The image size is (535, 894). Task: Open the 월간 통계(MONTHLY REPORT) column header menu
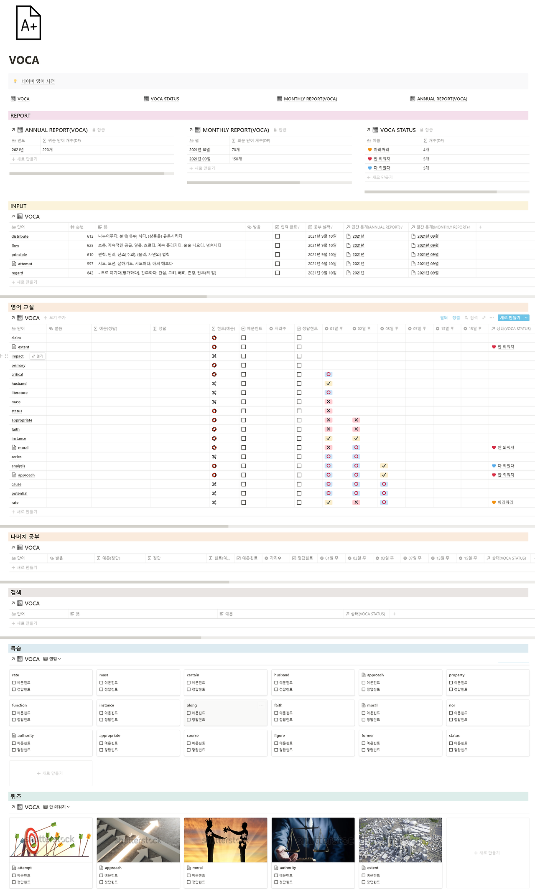[442, 227]
